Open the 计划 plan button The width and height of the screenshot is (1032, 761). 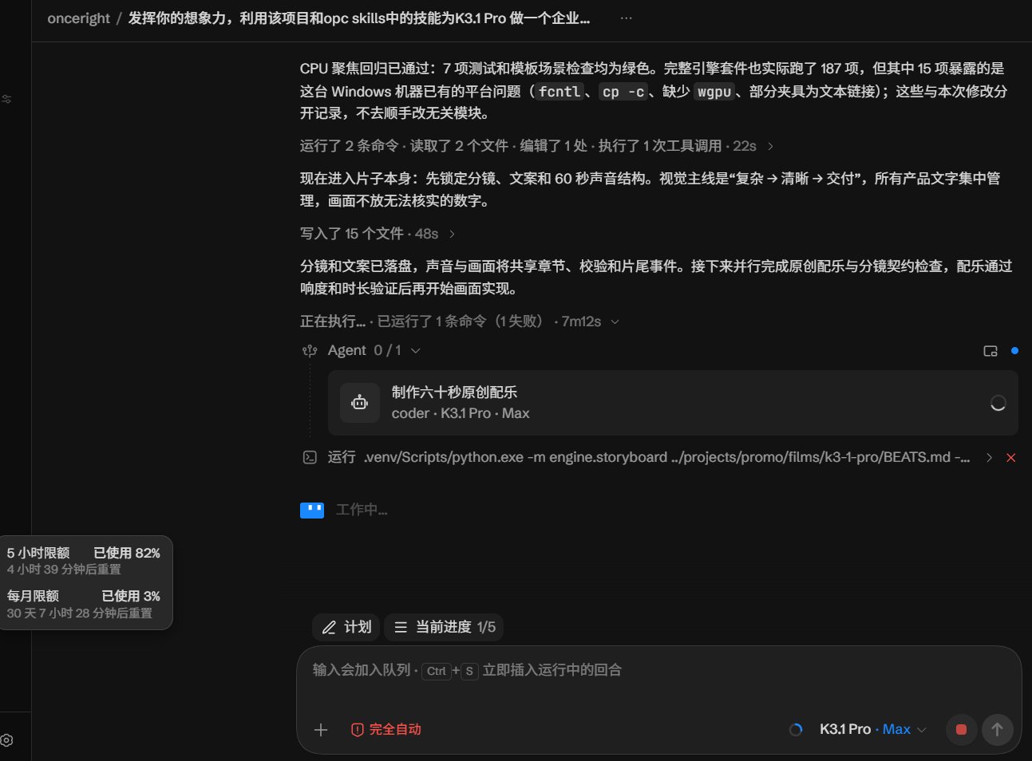click(346, 627)
